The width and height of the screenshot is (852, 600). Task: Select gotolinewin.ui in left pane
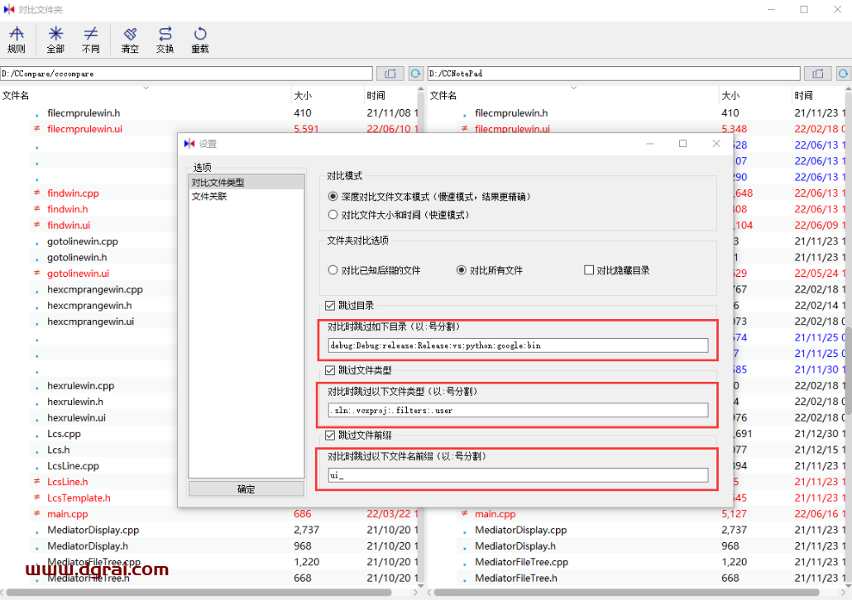79,273
